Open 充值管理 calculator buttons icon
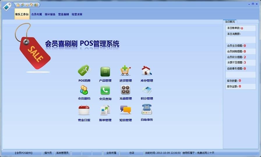The height and width of the screenshot is (157, 261). (x=126, y=90)
